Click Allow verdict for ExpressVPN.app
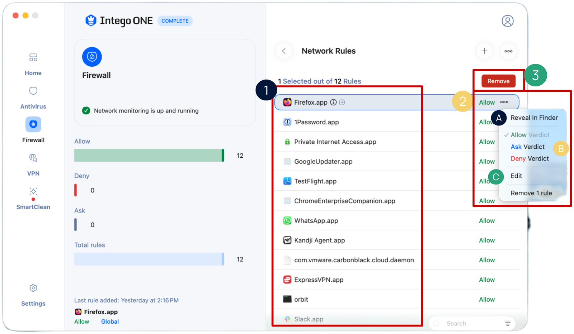The height and width of the screenshot is (334, 574). point(487,280)
